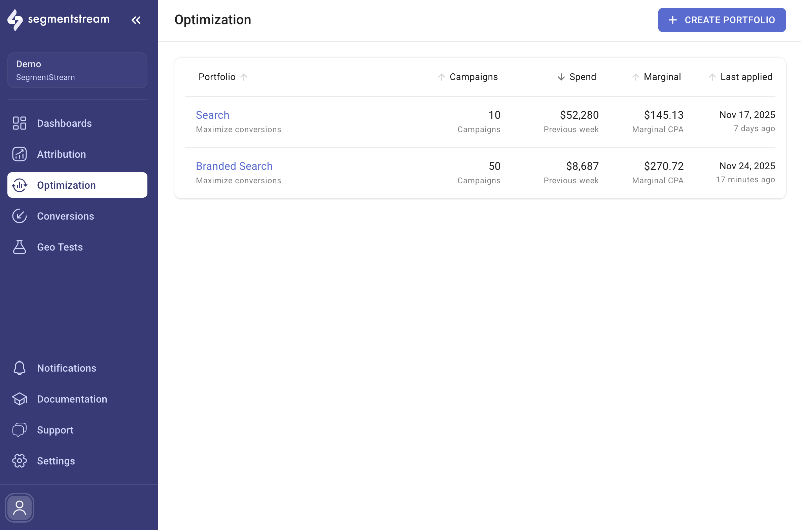Viewport: 801px width, 530px height.
Task: Open the user profile avatar
Action: point(19,507)
